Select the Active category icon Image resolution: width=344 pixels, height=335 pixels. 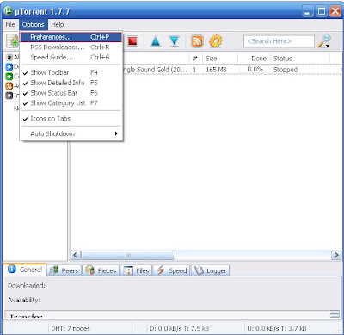point(9,85)
